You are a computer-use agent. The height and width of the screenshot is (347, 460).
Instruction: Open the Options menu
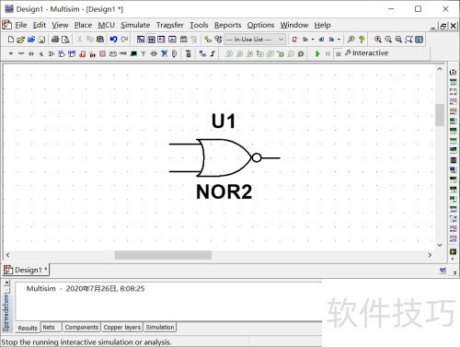click(x=260, y=25)
